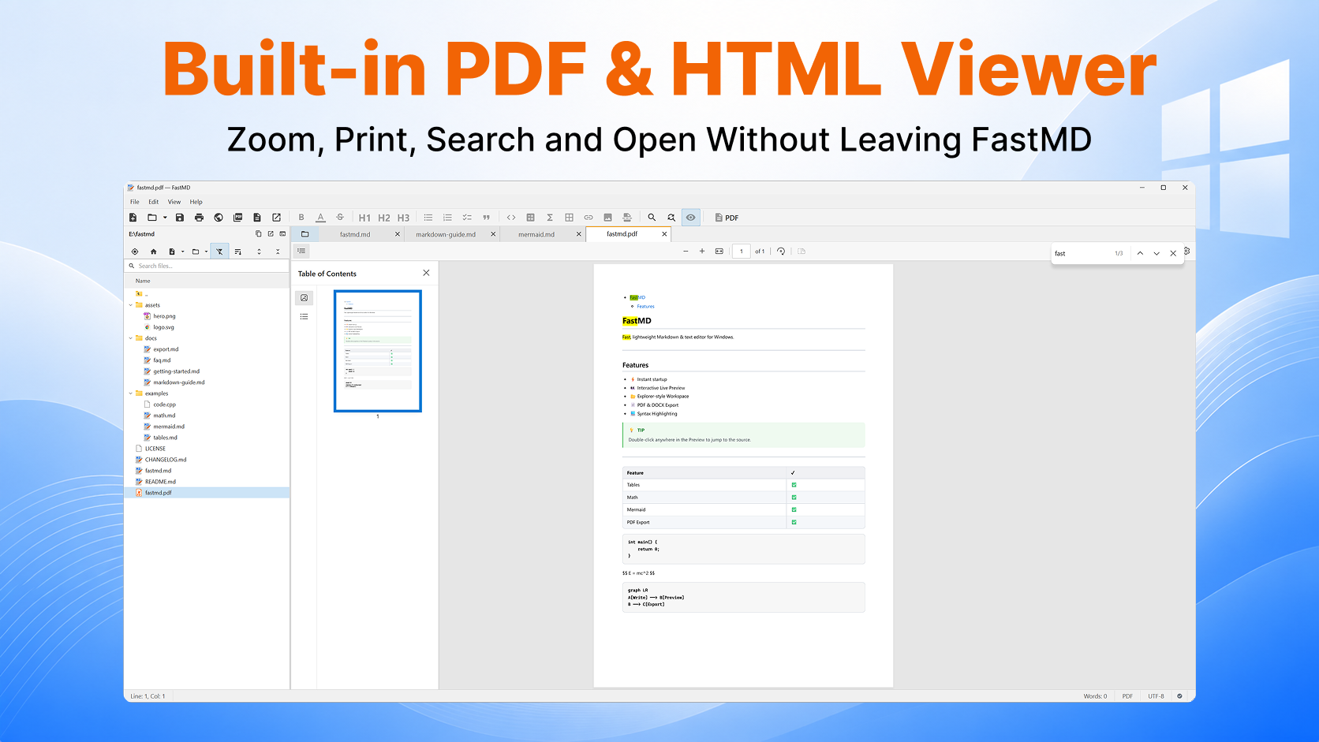
Task: Collapse the docs folder
Action: (131, 338)
